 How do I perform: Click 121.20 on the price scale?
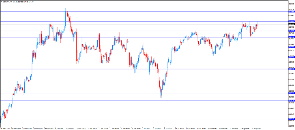coord(292,85)
